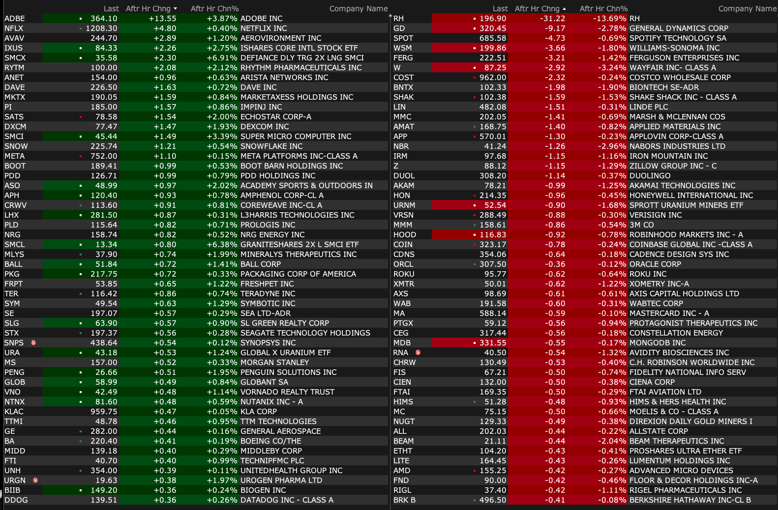
Task: Click the green +13.55 change cell for ADBE
Action: pos(162,19)
